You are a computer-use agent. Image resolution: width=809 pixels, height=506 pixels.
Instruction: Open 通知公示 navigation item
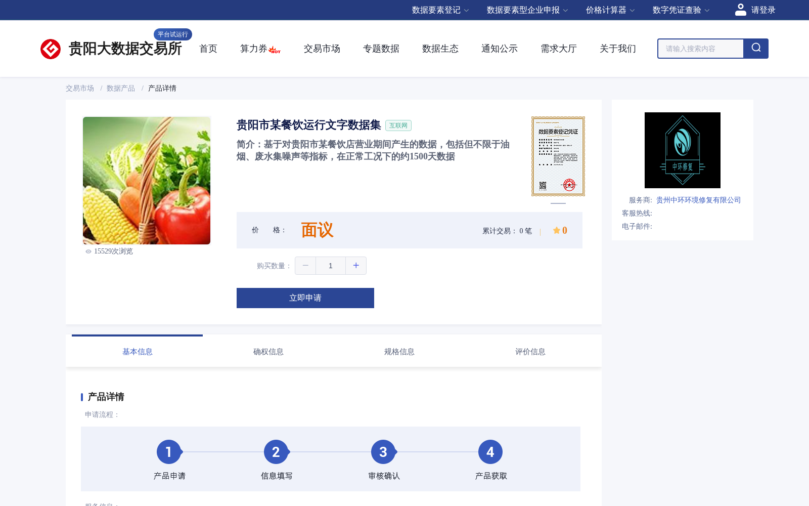[500, 49]
